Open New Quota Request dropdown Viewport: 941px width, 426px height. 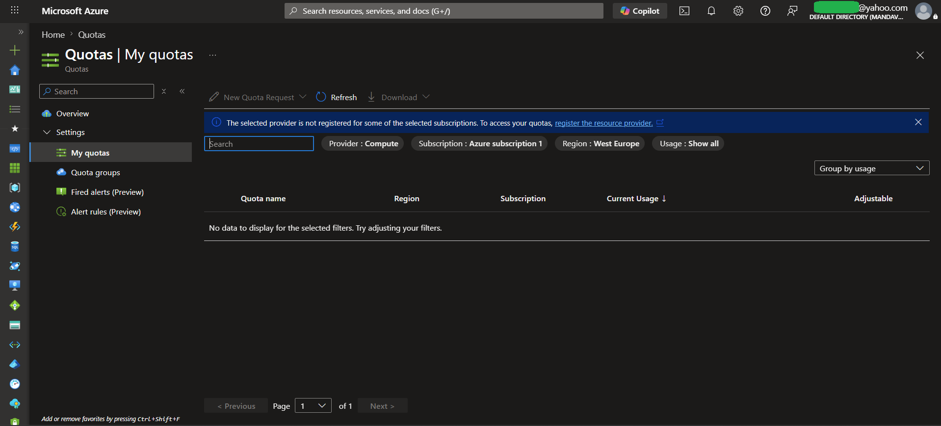point(258,97)
